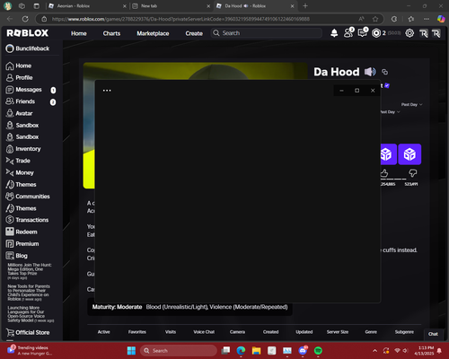Open Home in the top navigation bar

(x=79, y=33)
